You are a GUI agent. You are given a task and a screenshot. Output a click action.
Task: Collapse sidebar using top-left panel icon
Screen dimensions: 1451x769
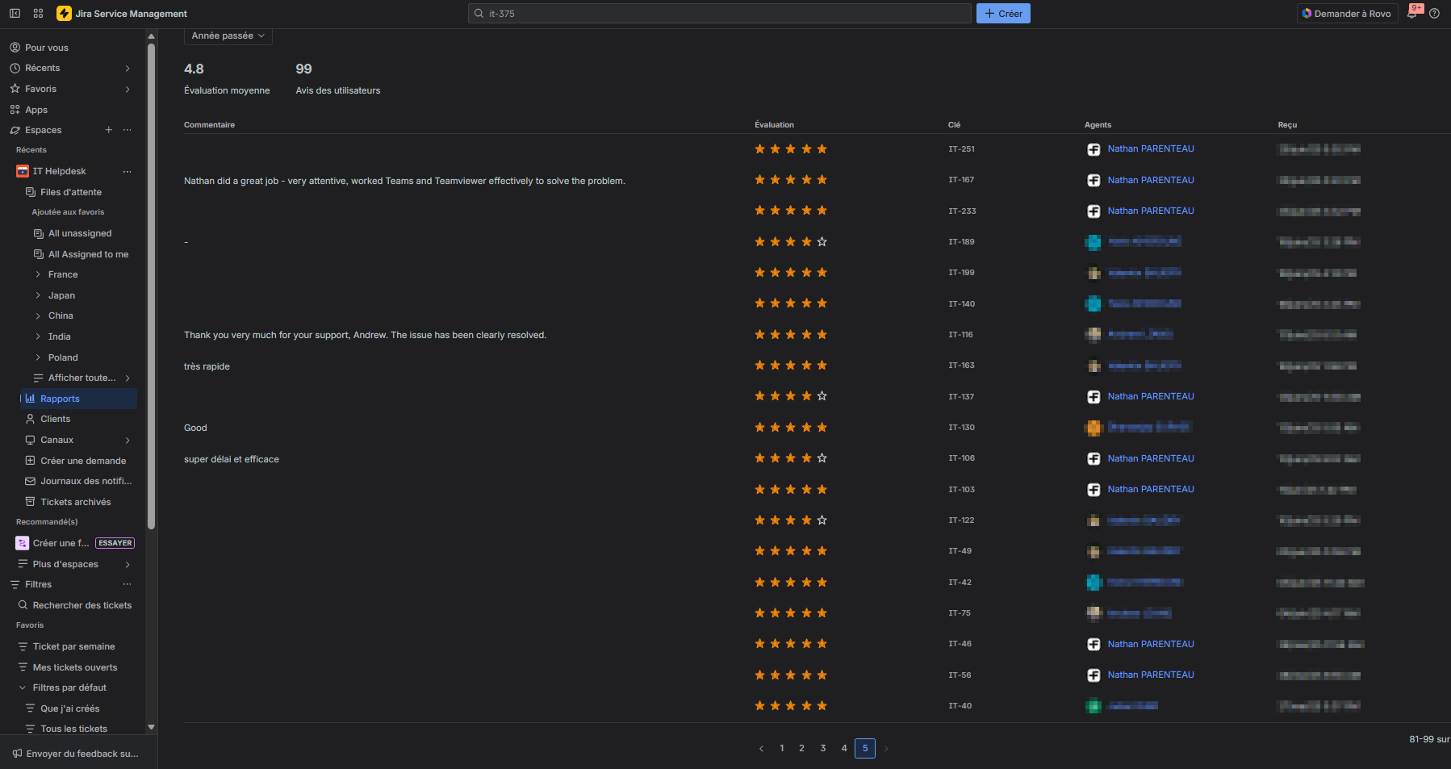(x=15, y=14)
